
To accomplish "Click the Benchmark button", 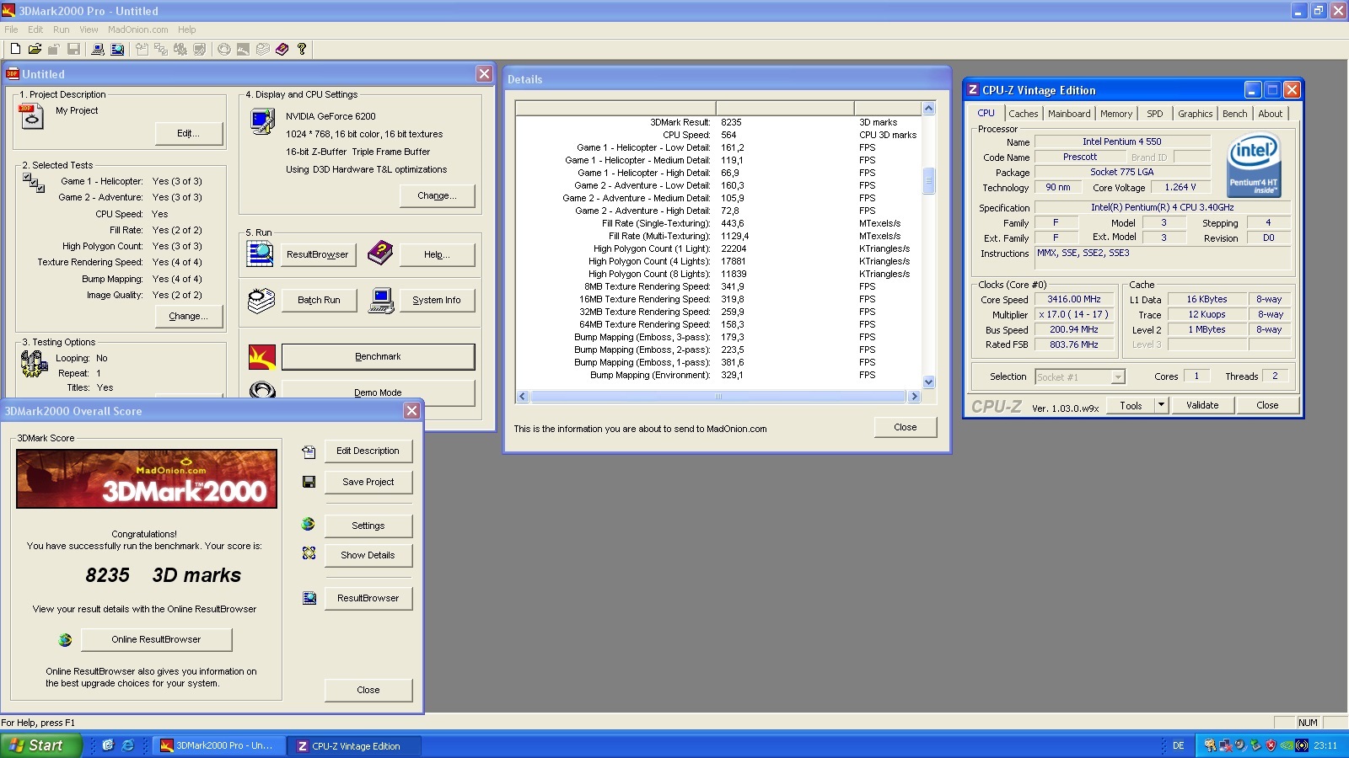I will coord(378,357).
